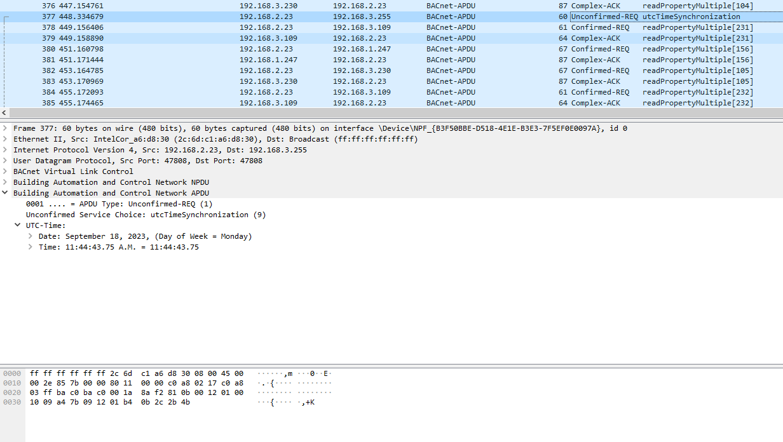The image size is (783, 442).
Task: Click hex offset row 0030 bytes
Action: [x=109, y=402]
